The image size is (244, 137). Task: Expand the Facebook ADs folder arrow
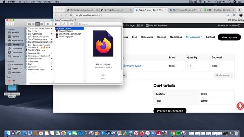[x=52, y=53]
